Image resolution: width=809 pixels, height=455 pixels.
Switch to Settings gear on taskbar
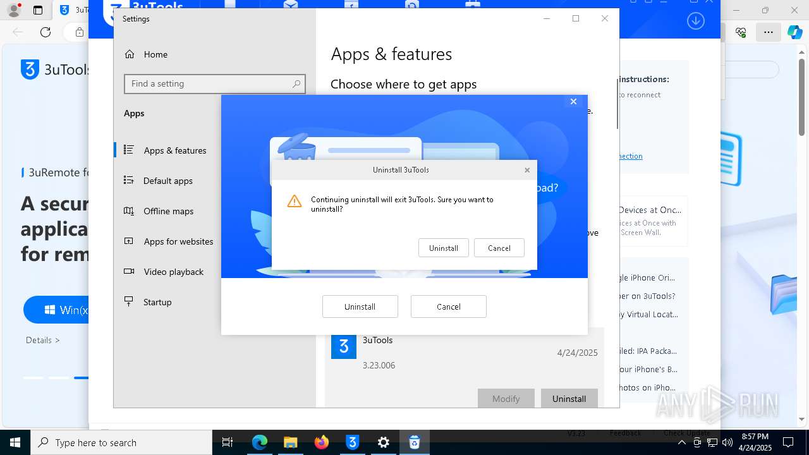pyautogui.click(x=383, y=442)
